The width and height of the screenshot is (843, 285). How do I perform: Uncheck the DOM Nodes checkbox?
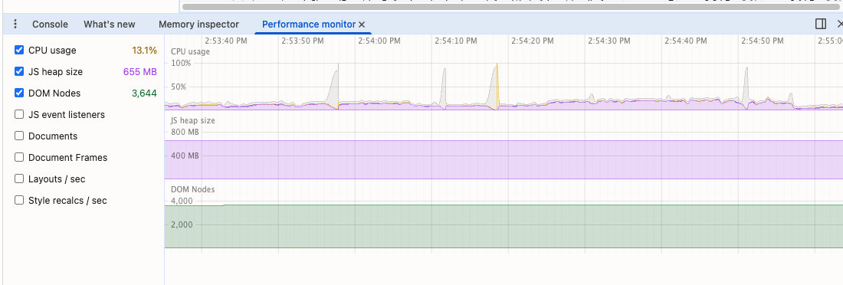click(19, 93)
